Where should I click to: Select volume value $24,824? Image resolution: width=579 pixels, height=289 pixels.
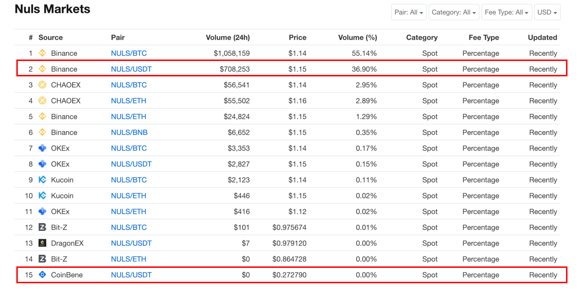tap(237, 117)
